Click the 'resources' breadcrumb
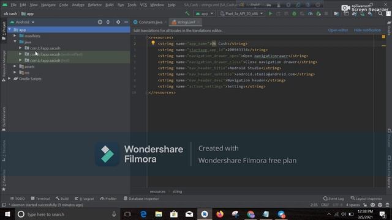Image resolution: width=392 pixels, height=220 pixels. (157, 191)
